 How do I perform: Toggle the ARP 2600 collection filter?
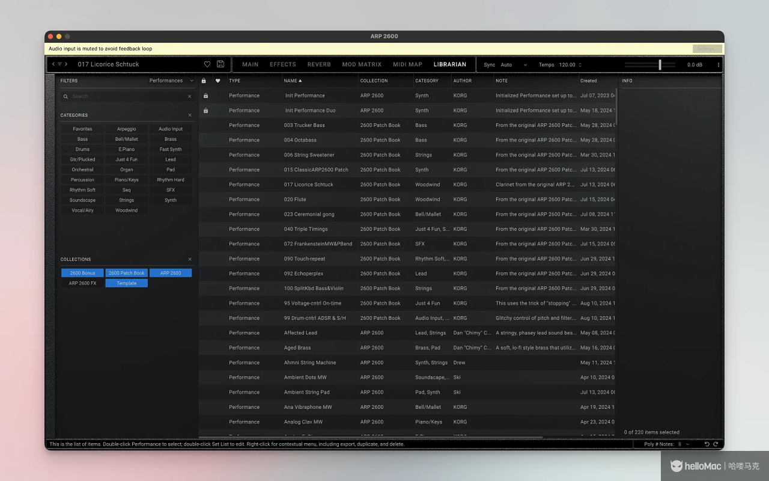coord(171,273)
